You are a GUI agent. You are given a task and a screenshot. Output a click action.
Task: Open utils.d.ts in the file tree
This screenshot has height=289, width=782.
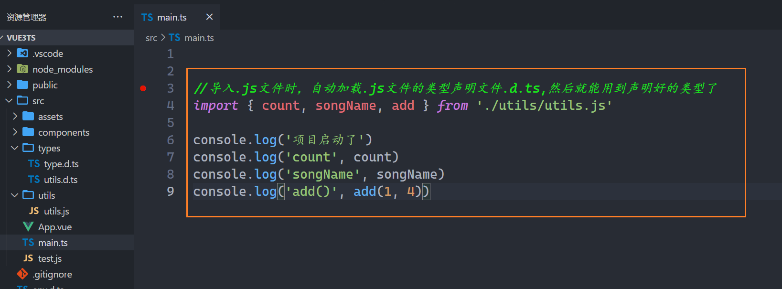click(60, 180)
